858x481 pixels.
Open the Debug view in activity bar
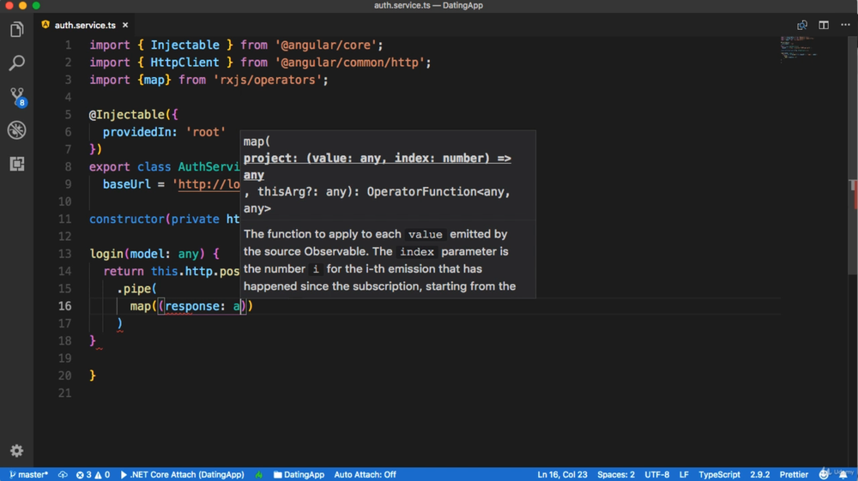click(17, 130)
